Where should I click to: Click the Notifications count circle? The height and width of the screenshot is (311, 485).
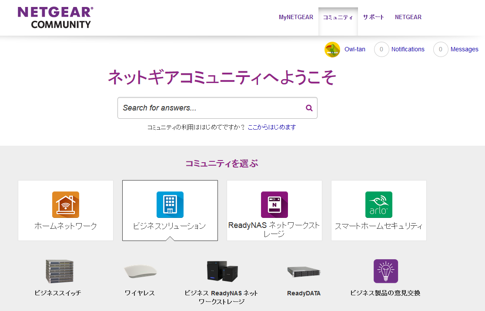[381, 50]
